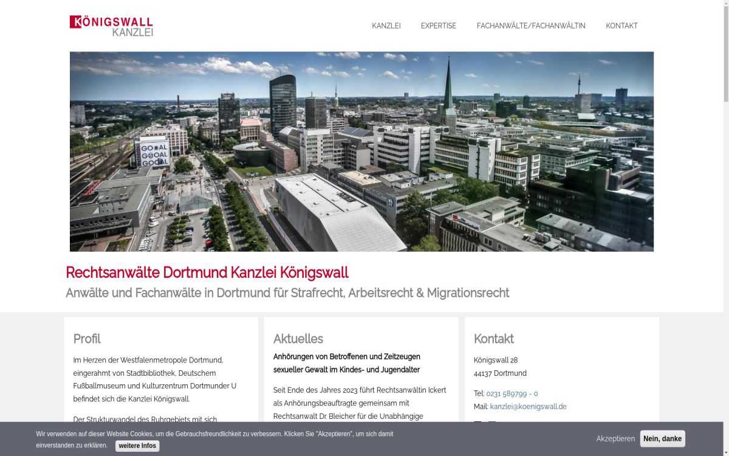This screenshot has width=729, height=456.
Task: Open the KANZLEI menu item
Action: tap(386, 26)
